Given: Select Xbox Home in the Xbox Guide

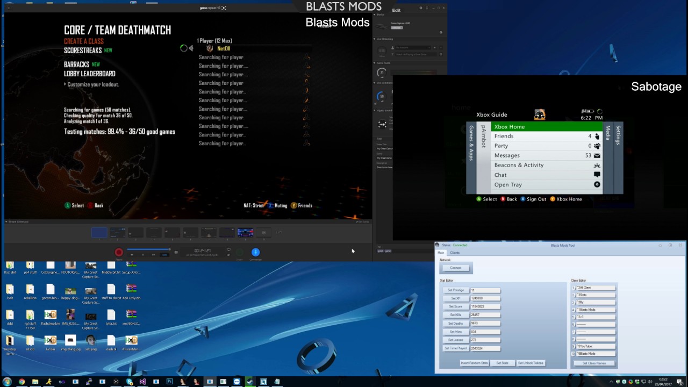Looking at the screenshot, I should 546,127.
